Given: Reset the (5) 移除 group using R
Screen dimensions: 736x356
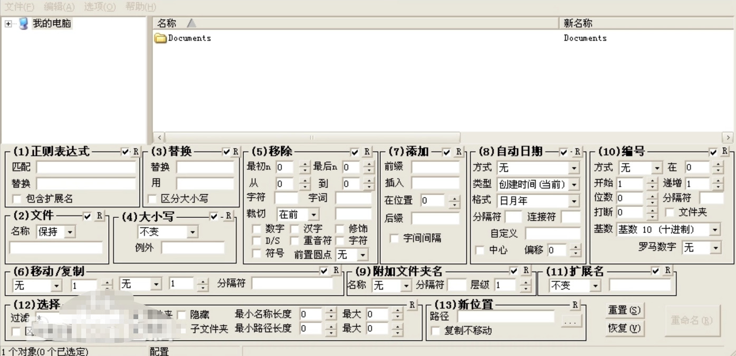Looking at the screenshot, I should tap(367, 152).
